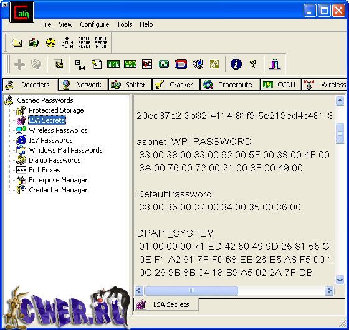Open the VNC password decoder icon
This screenshot has height=330, width=349.
147,65
